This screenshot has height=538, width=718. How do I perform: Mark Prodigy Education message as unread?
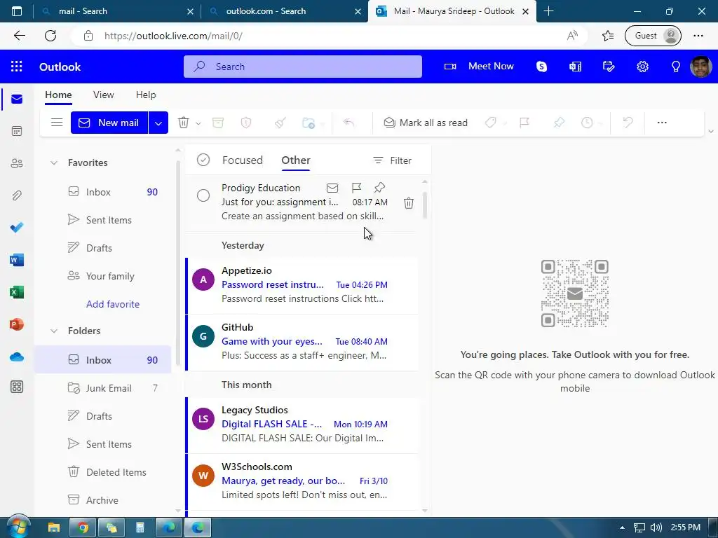coord(332,188)
